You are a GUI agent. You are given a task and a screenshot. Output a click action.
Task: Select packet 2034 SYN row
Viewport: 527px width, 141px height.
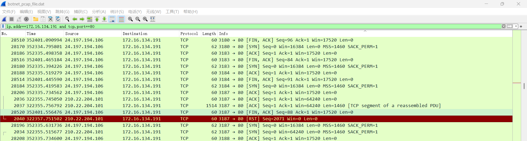(256, 132)
